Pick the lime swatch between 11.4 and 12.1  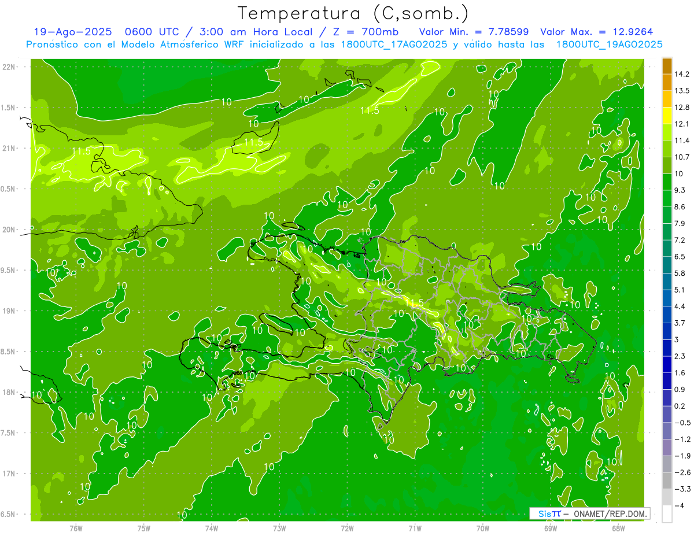[x=667, y=132]
